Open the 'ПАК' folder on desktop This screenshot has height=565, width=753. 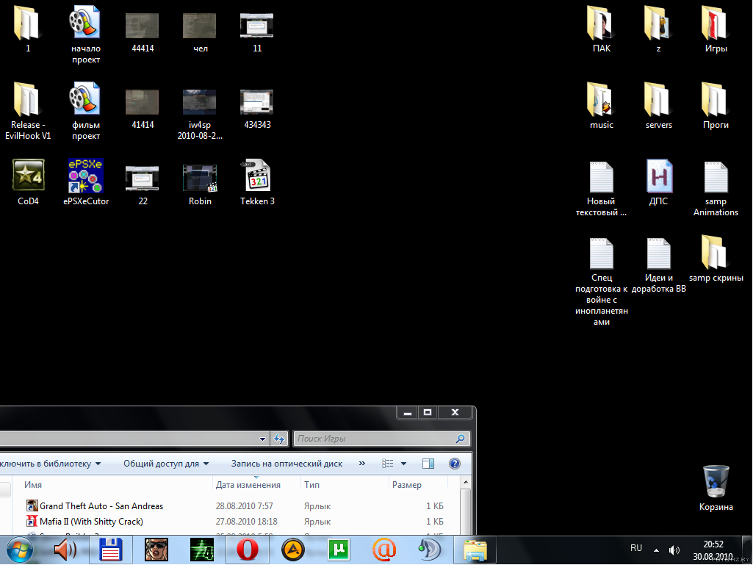600,23
